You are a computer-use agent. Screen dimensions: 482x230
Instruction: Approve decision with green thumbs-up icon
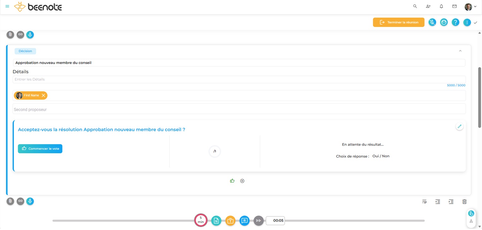232,181
